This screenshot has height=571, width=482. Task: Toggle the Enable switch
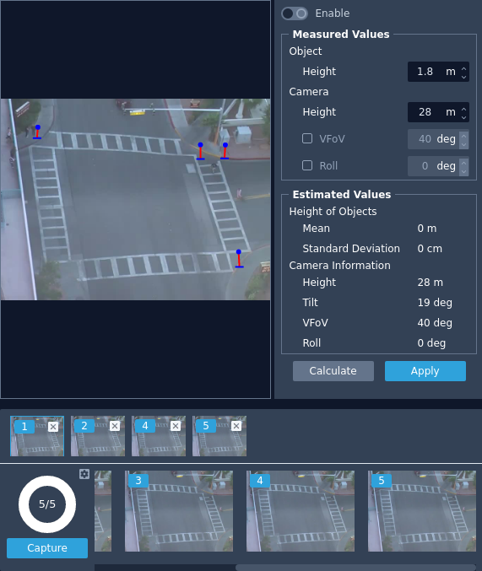(x=295, y=13)
